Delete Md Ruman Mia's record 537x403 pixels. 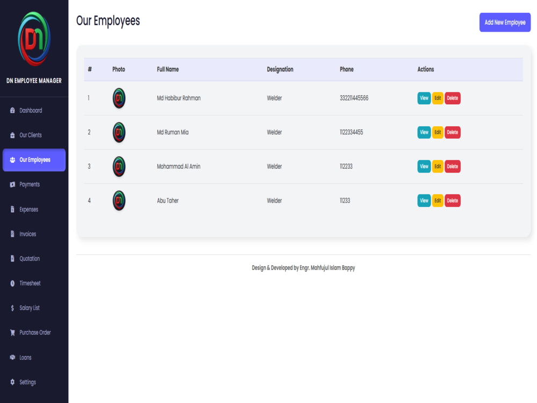tap(452, 132)
